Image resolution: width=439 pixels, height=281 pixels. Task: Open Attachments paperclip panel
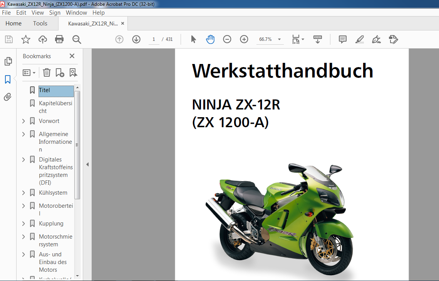coord(8,97)
